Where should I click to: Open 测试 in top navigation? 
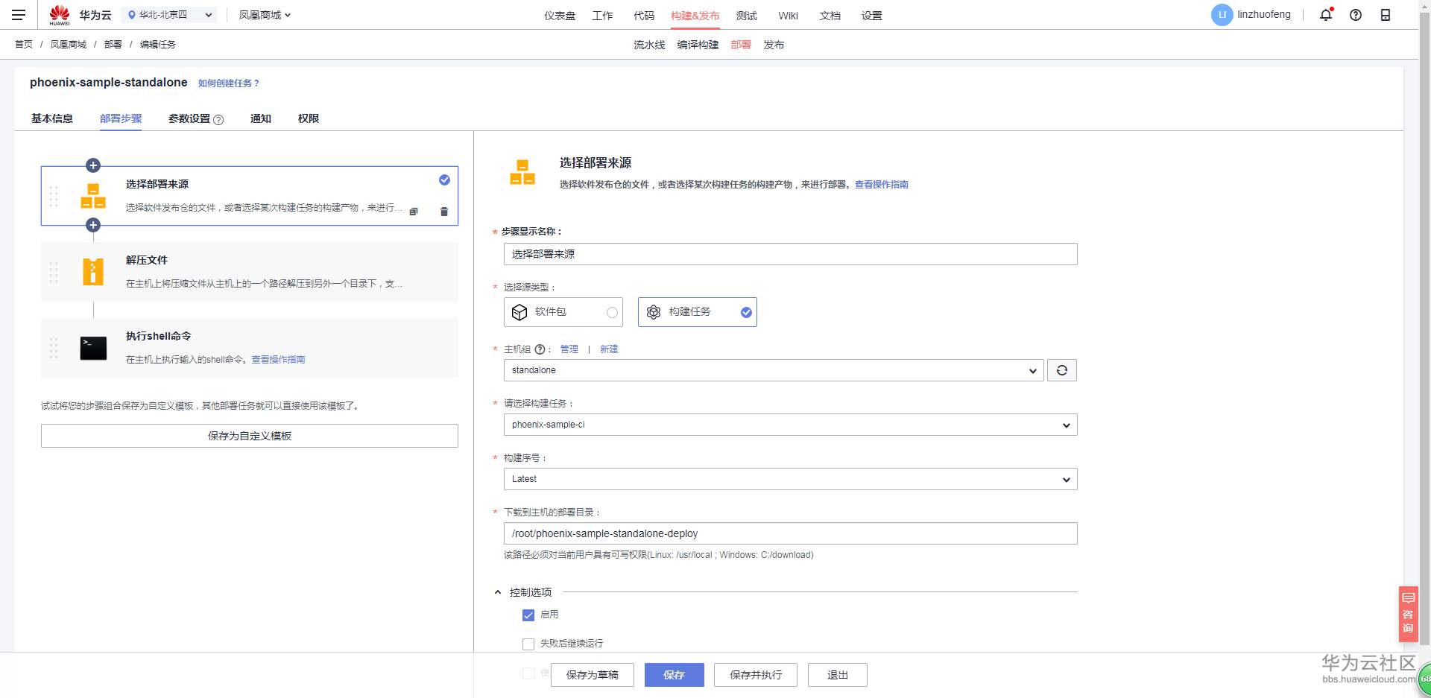(x=746, y=16)
